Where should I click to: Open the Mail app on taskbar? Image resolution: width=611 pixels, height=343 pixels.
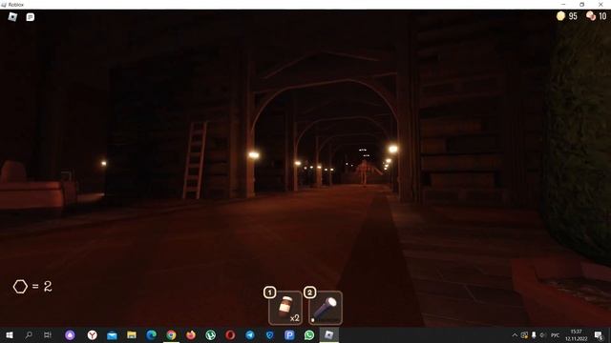pos(112,334)
